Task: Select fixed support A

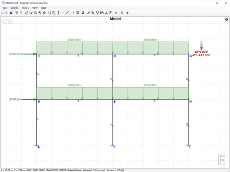Action: (37, 145)
